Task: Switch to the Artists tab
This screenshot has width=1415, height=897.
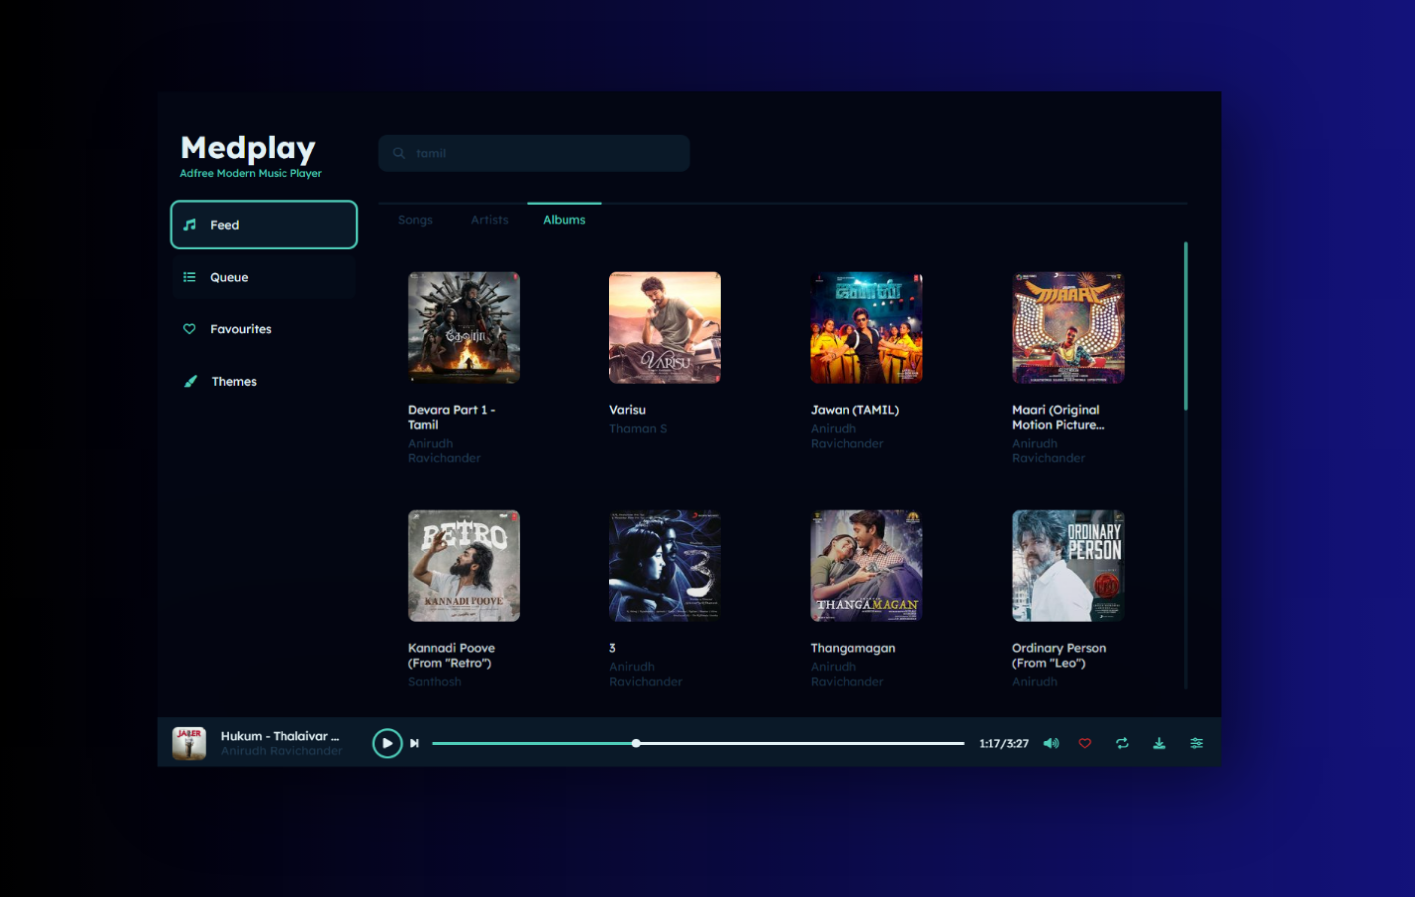Action: point(489,220)
